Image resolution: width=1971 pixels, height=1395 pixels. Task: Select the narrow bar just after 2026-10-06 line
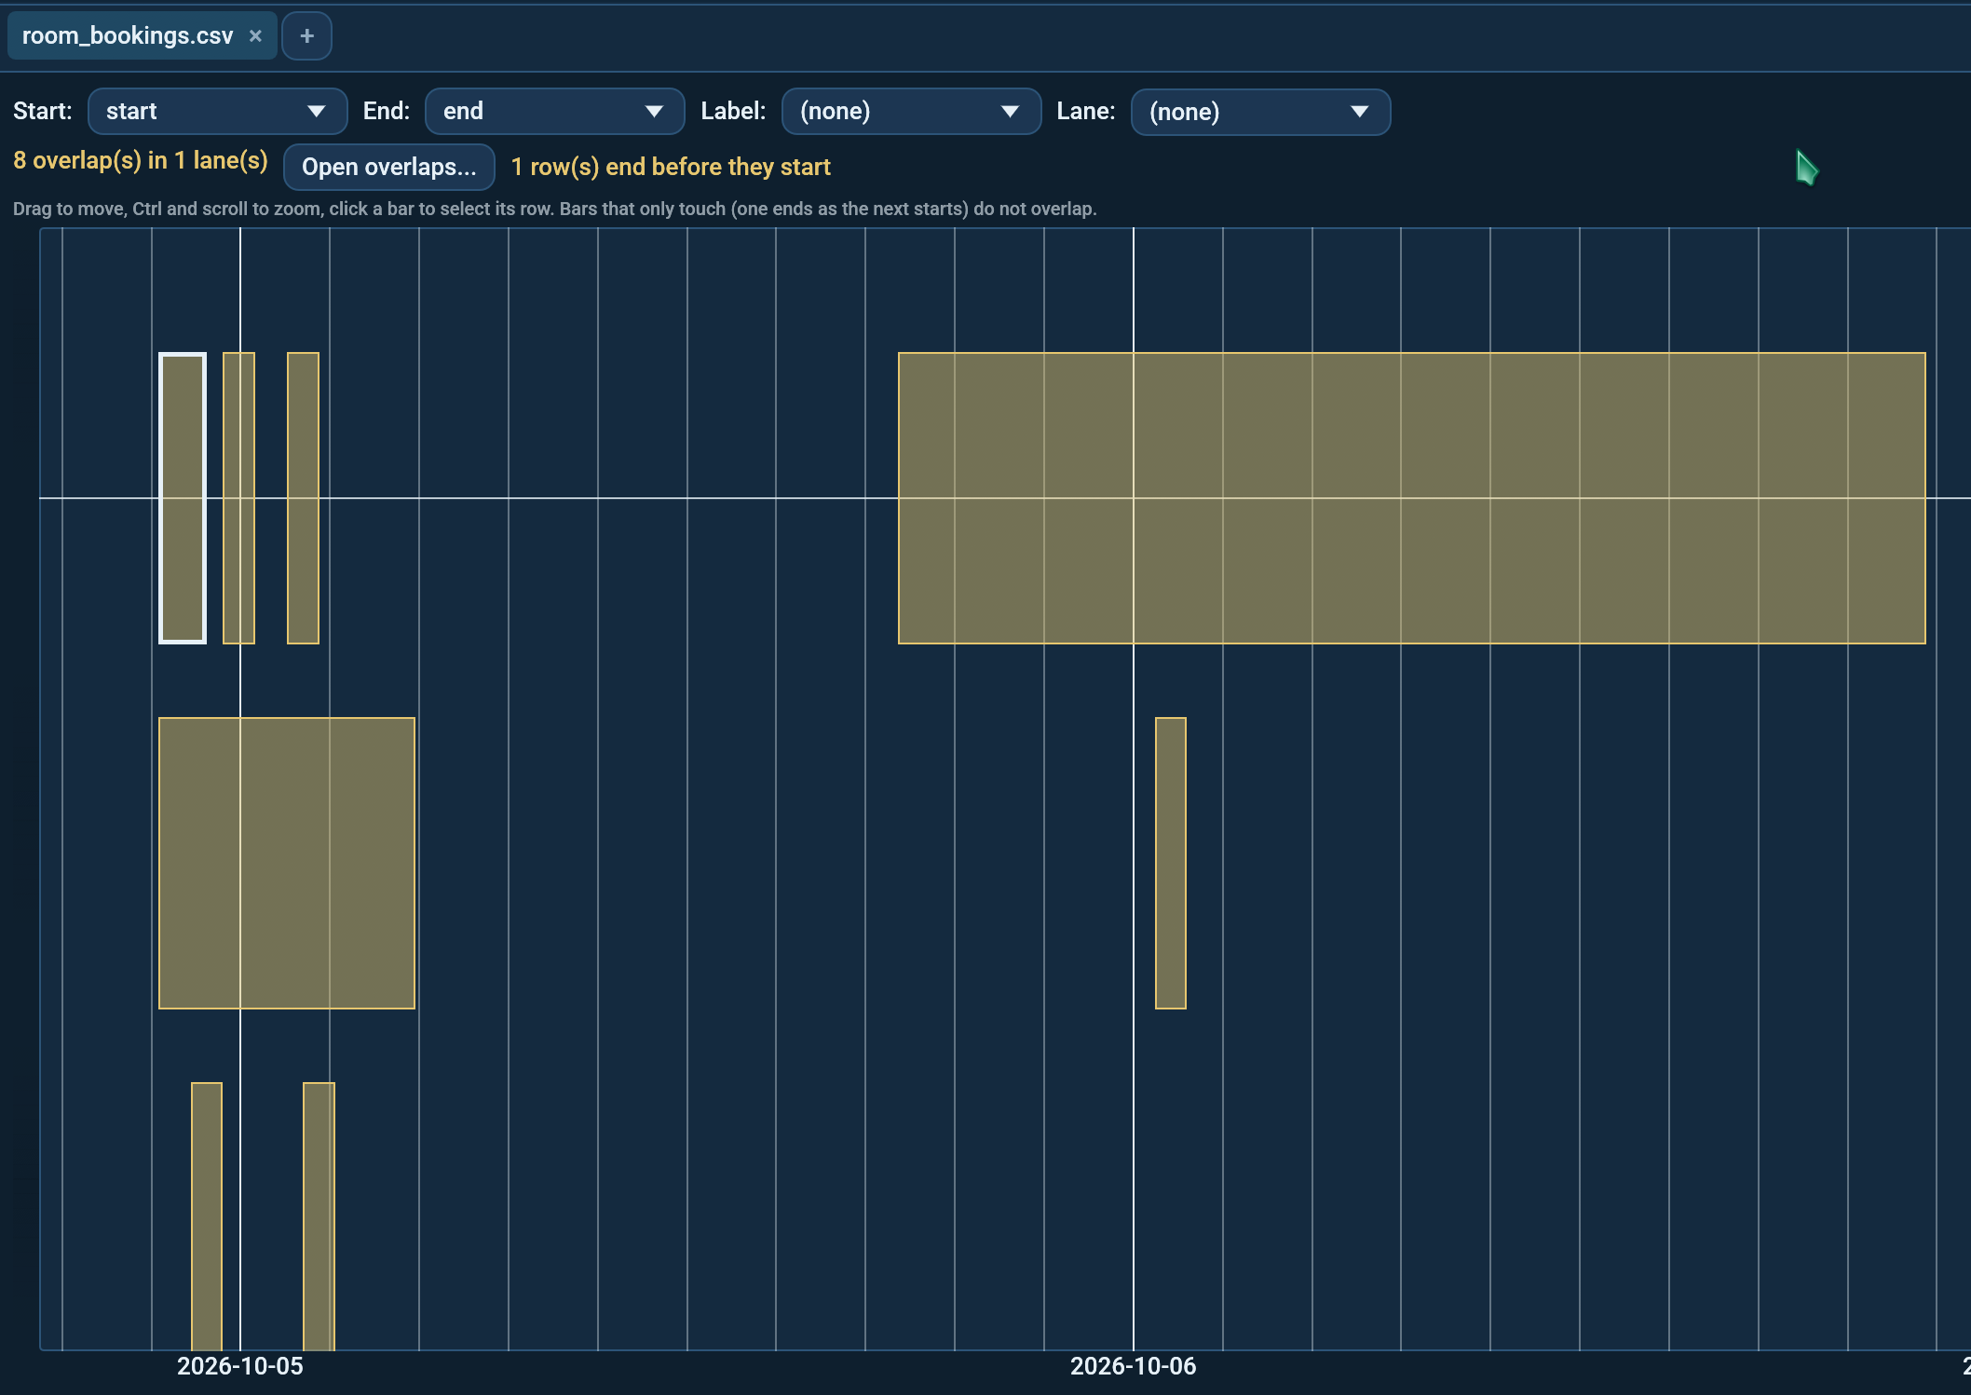1171,863
